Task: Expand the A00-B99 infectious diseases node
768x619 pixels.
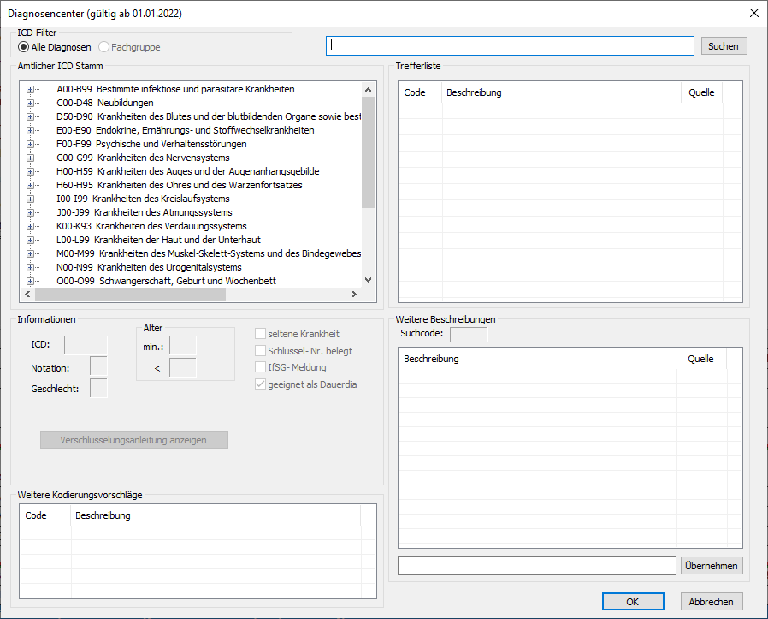Action: click(31, 89)
